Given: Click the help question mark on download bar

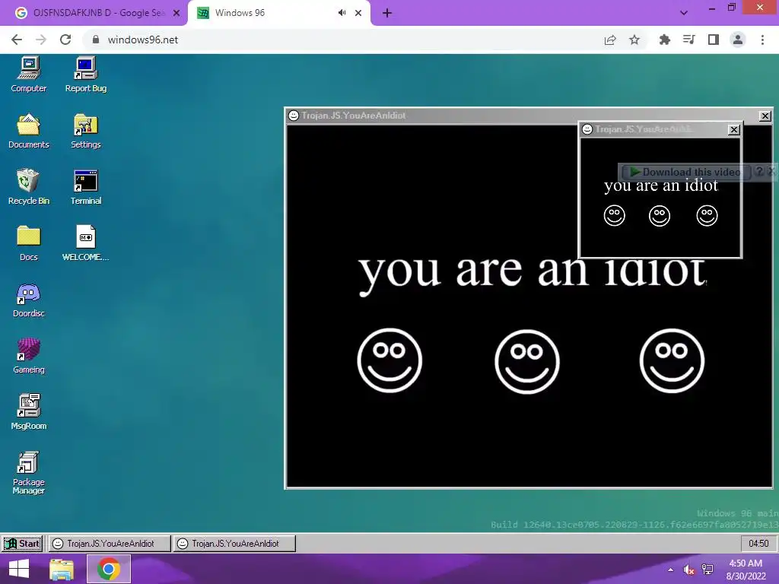Looking at the screenshot, I should pos(759,171).
